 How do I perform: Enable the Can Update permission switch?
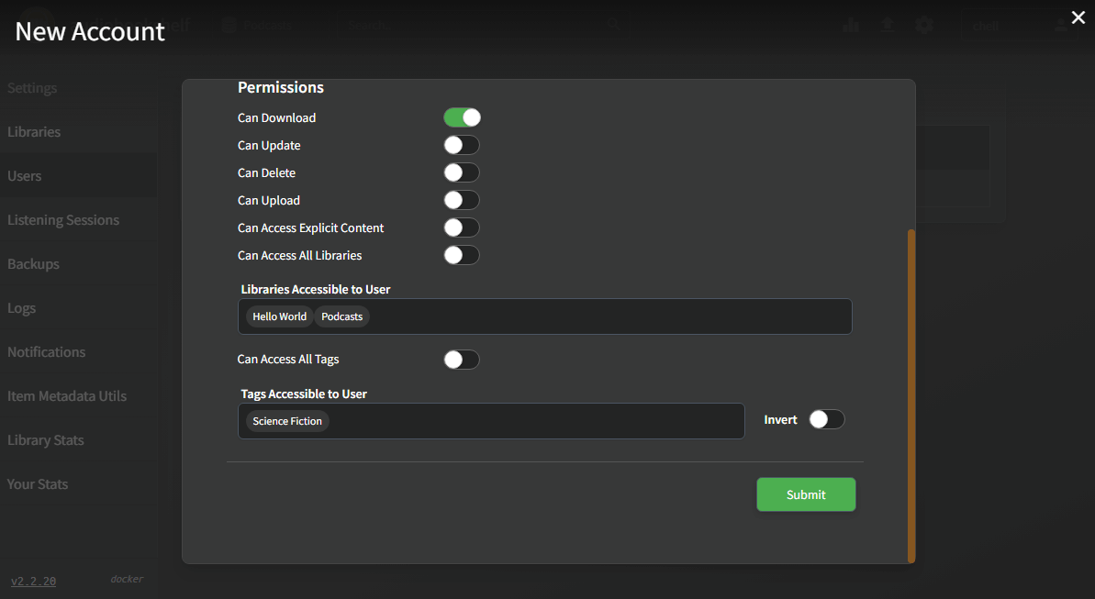coord(462,145)
